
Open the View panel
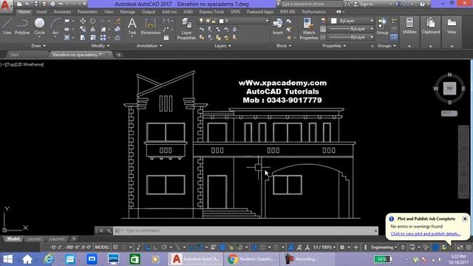pos(452,27)
